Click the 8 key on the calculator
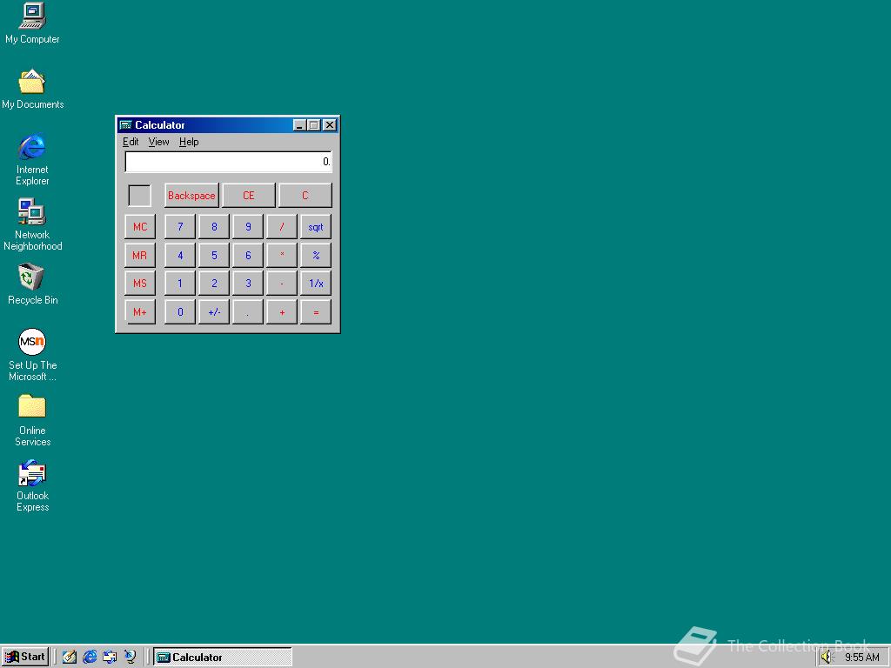891x668 pixels. pyautogui.click(x=214, y=227)
